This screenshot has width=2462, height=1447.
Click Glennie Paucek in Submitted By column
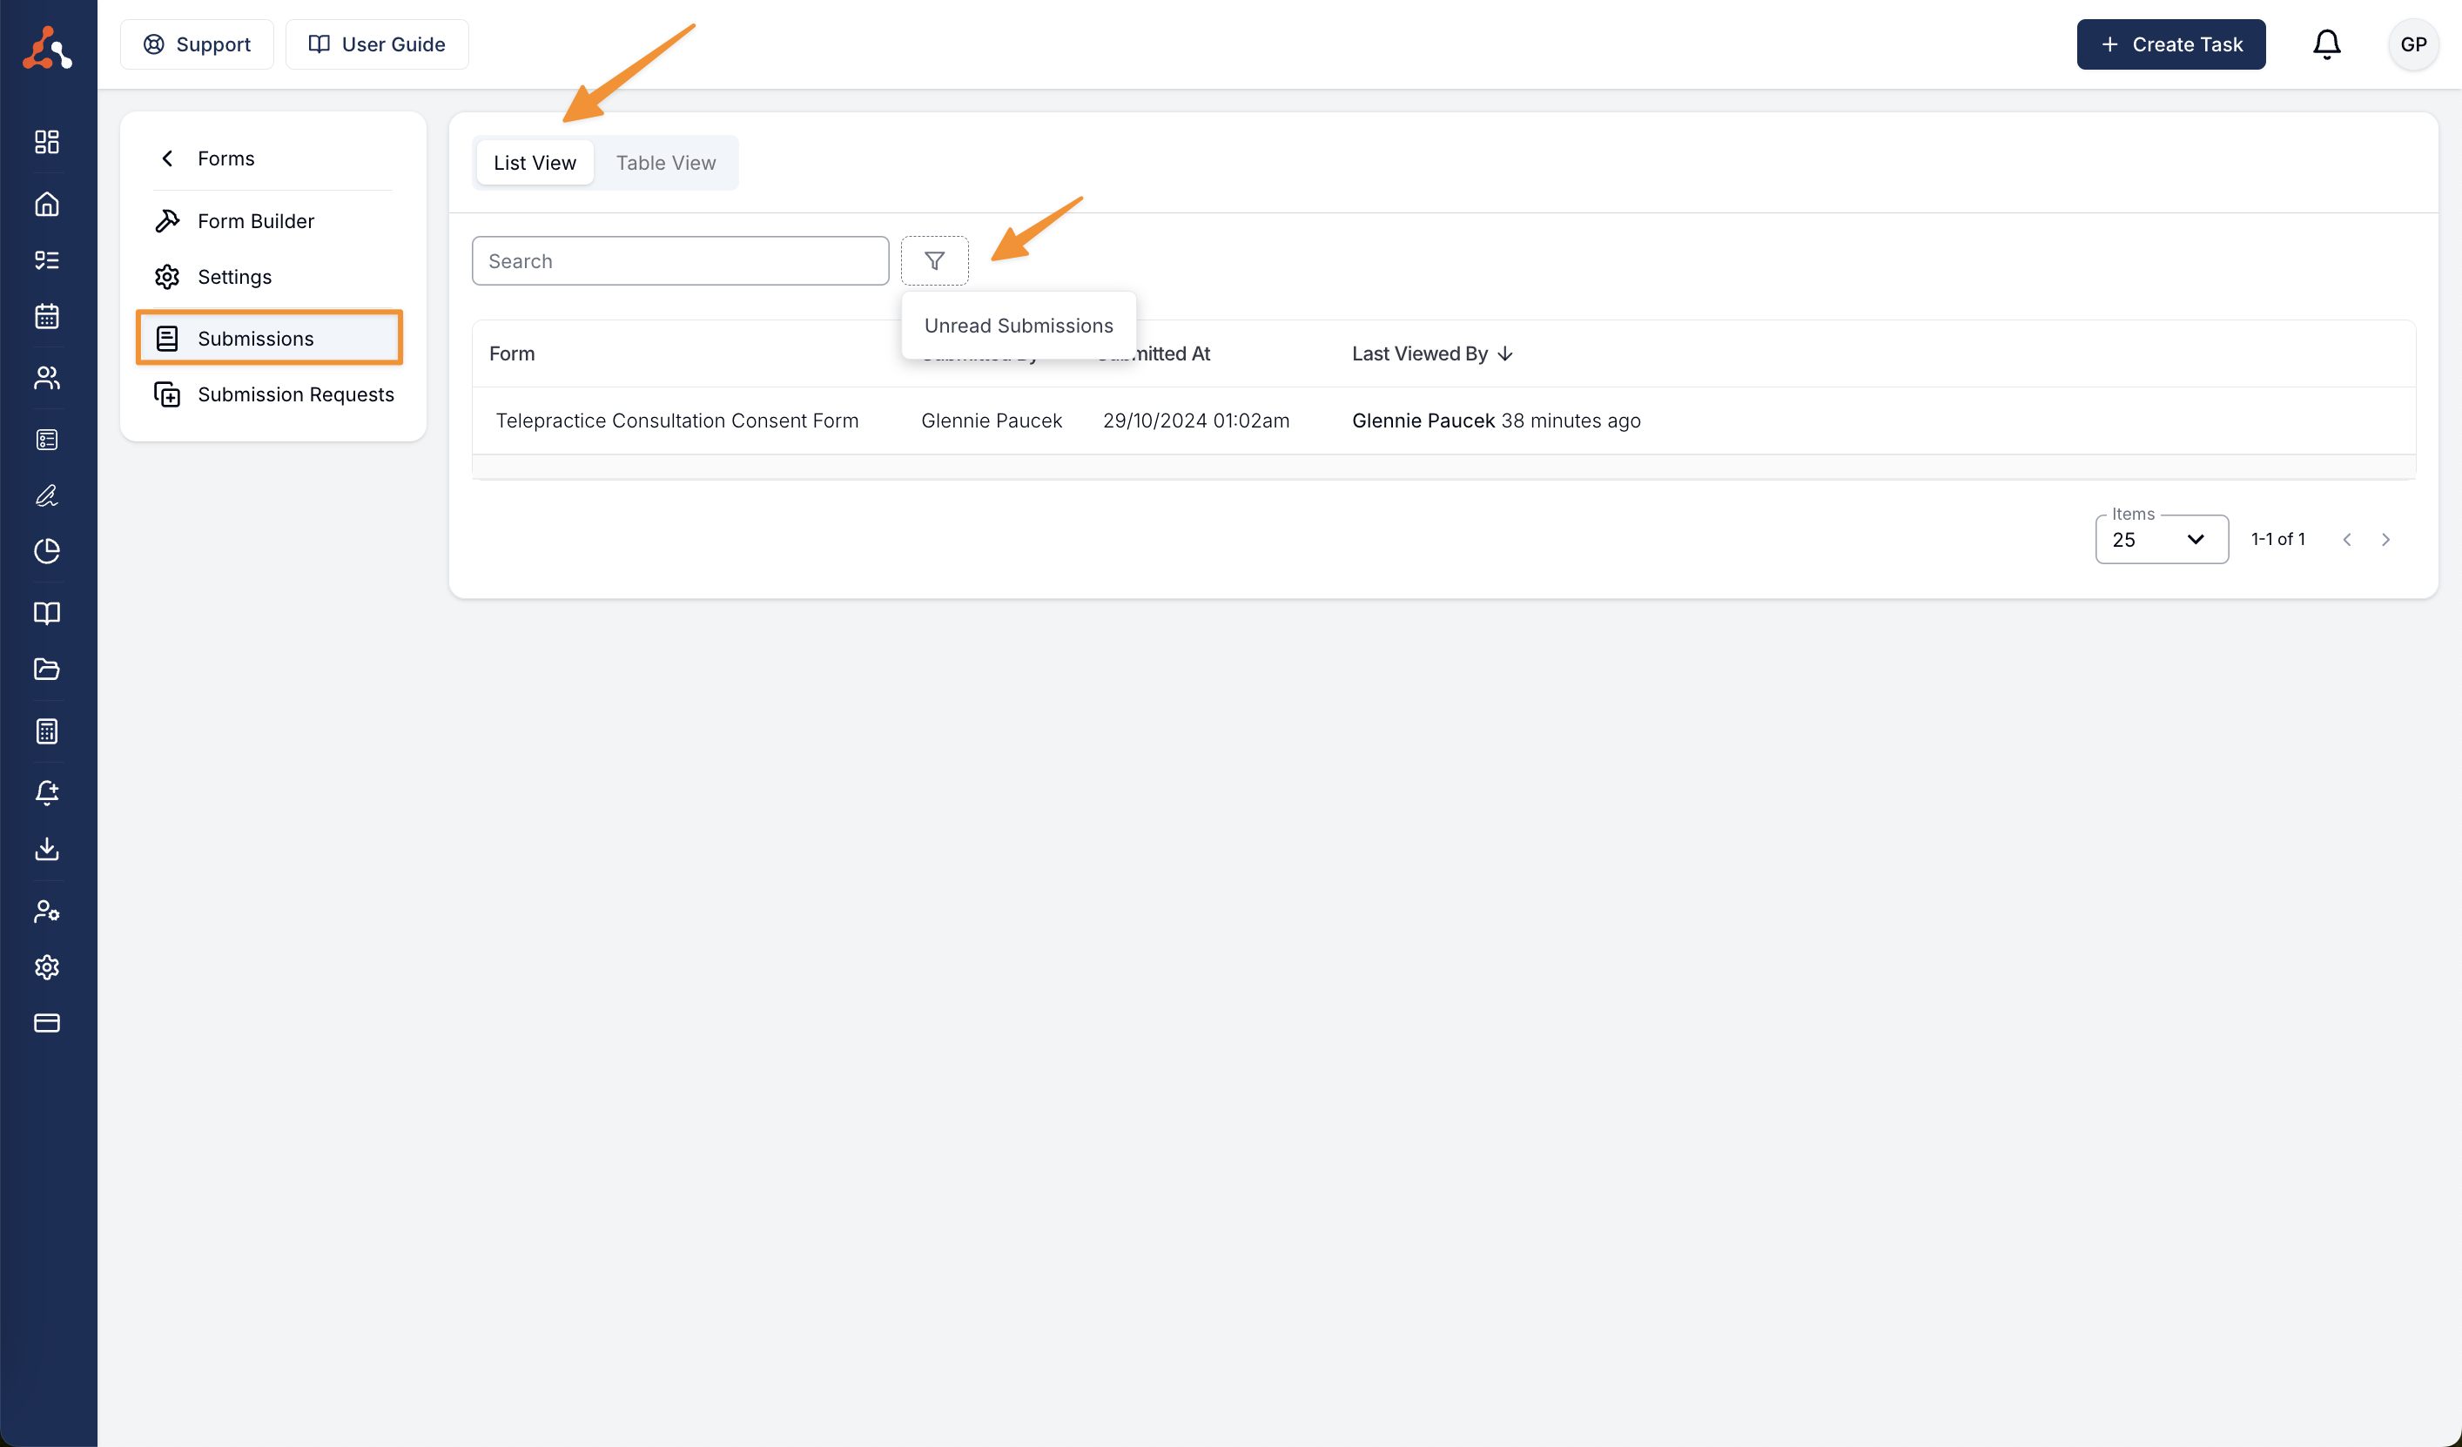coord(991,421)
